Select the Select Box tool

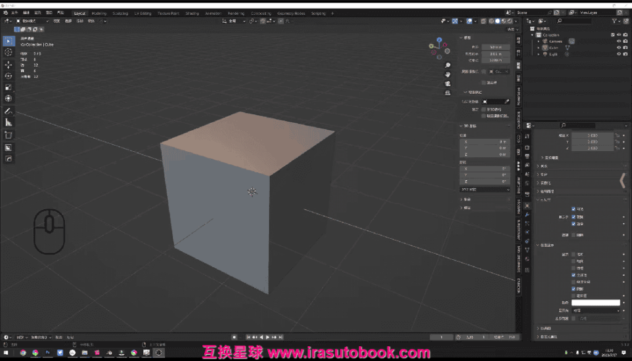click(x=9, y=41)
